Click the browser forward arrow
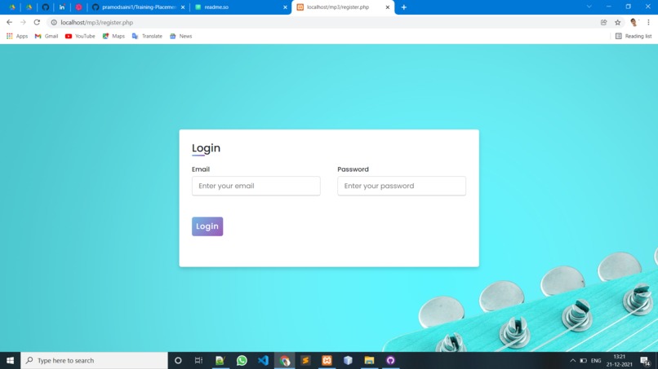 pos(23,22)
